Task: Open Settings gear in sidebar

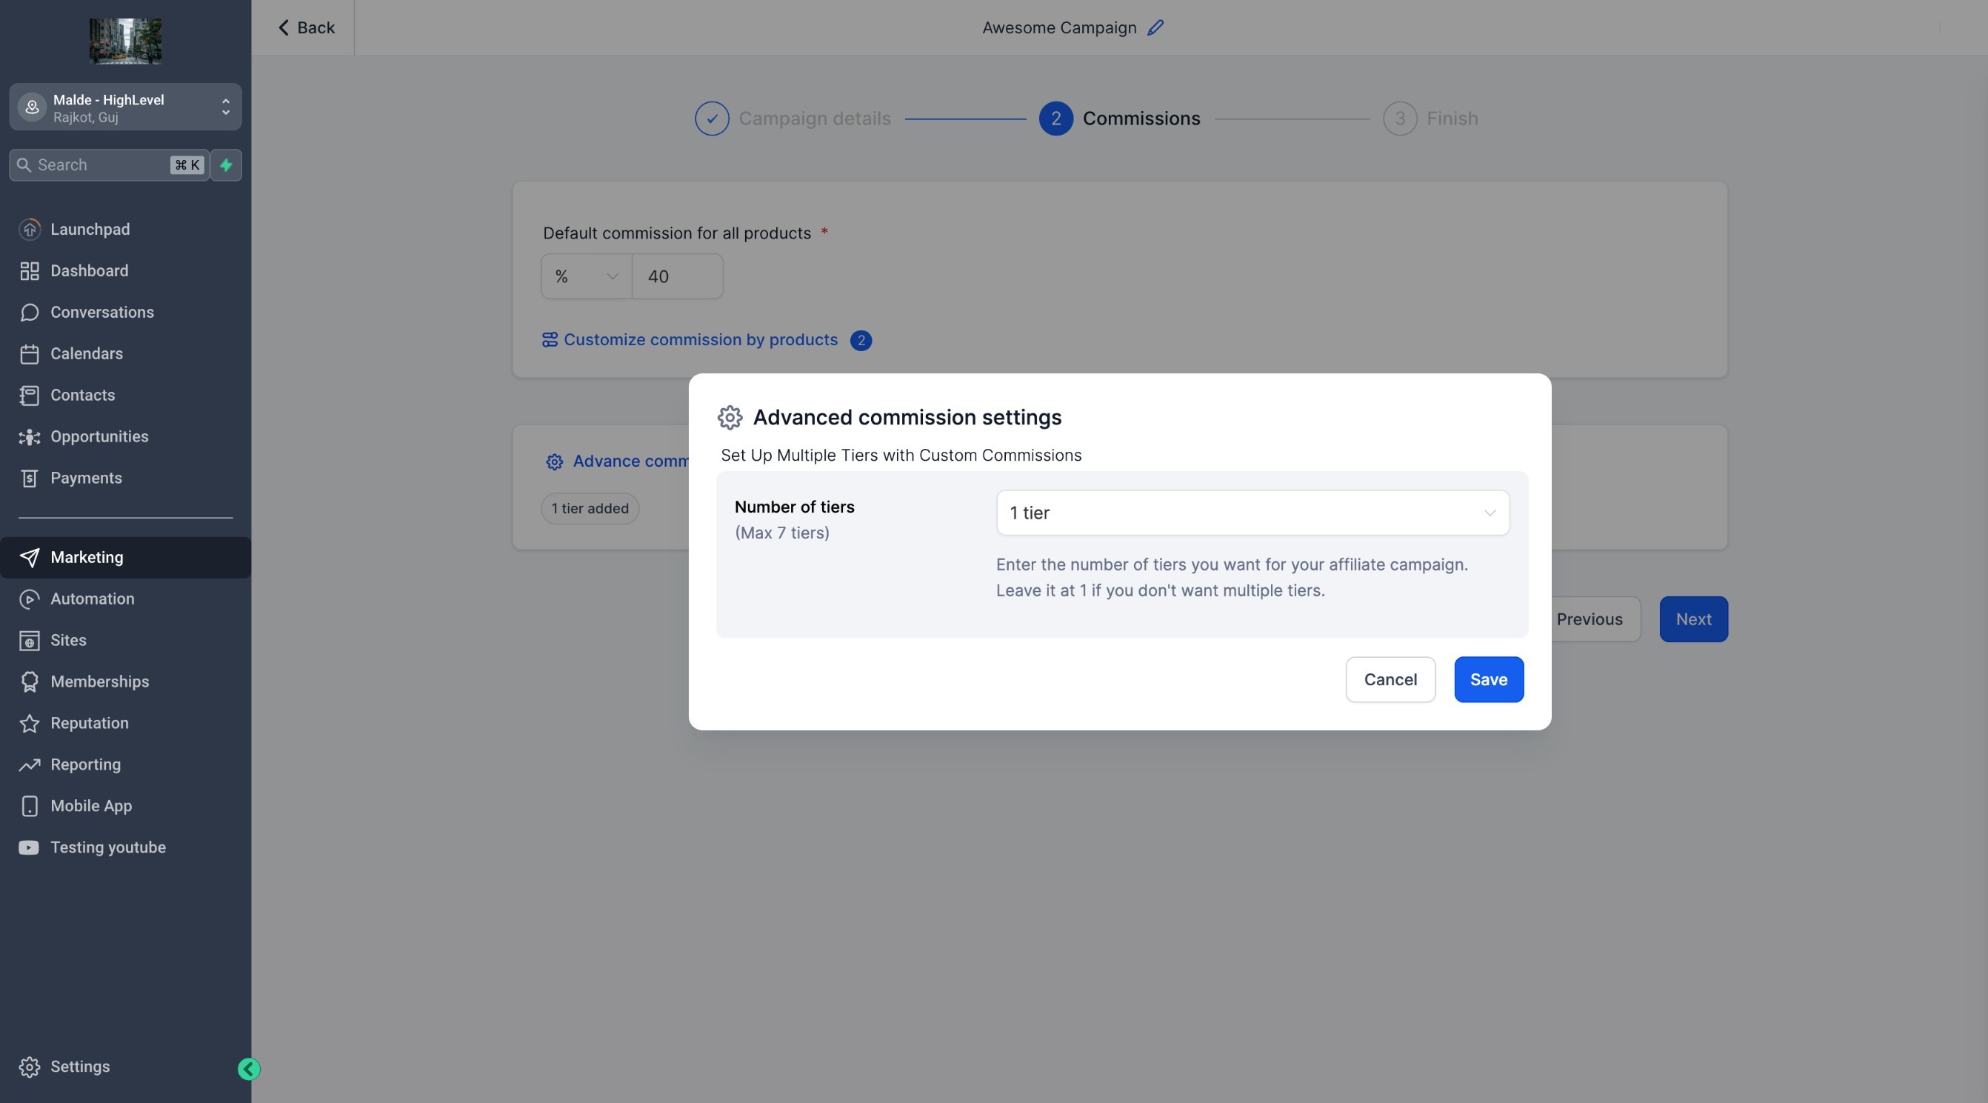Action: click(x=79, y=1067)
